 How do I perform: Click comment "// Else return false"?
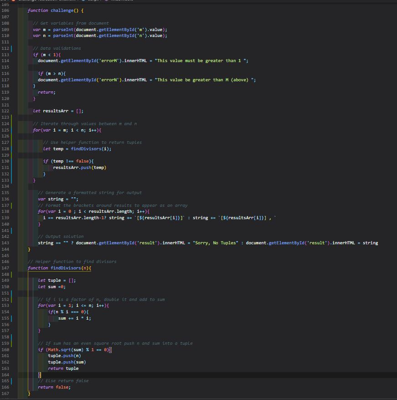[x=63, y=381]
